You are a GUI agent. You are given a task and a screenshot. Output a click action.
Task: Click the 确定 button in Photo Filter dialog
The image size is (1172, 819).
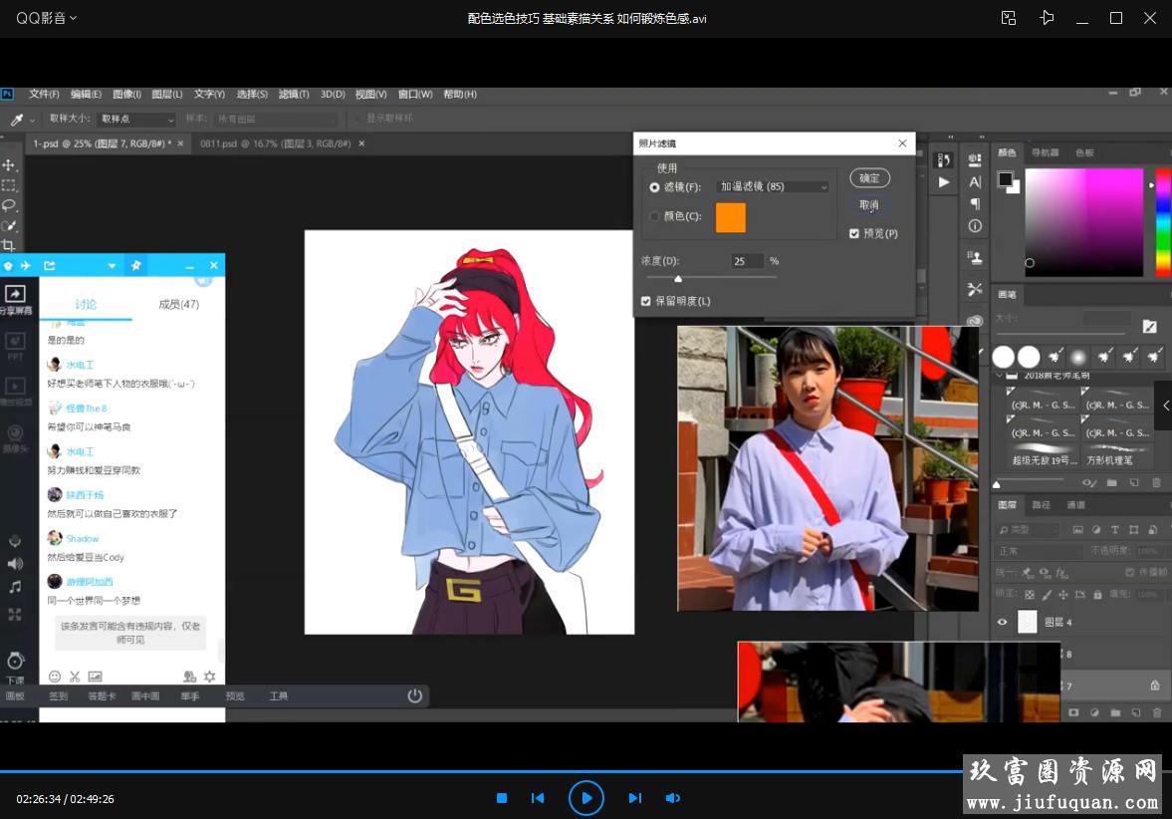pyautogui.click(x=869, y=178)
